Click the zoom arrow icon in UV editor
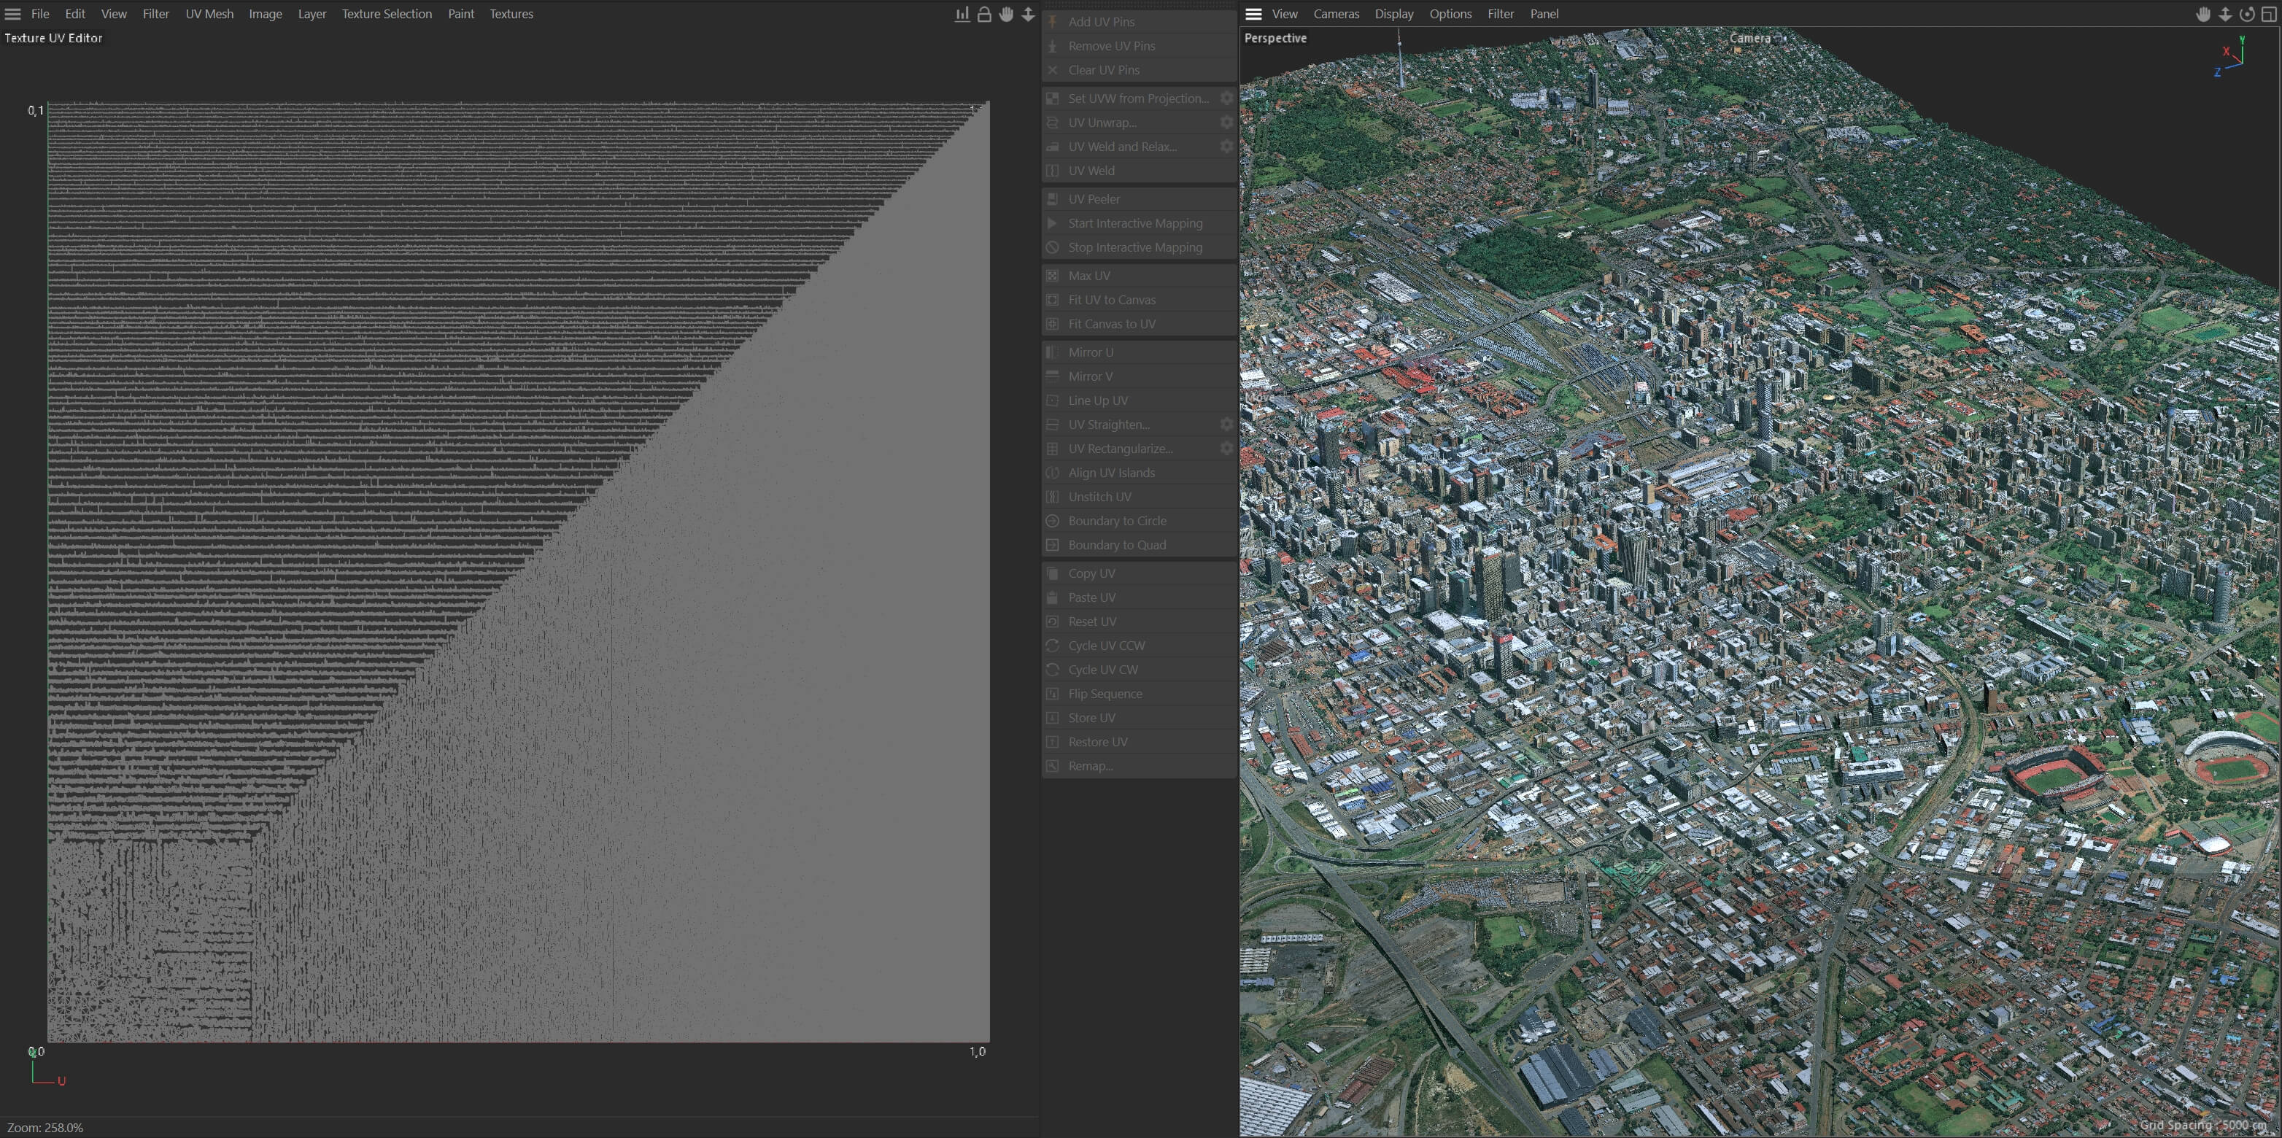This screenshot has height=1138, width=2282. pos(1029,14)
